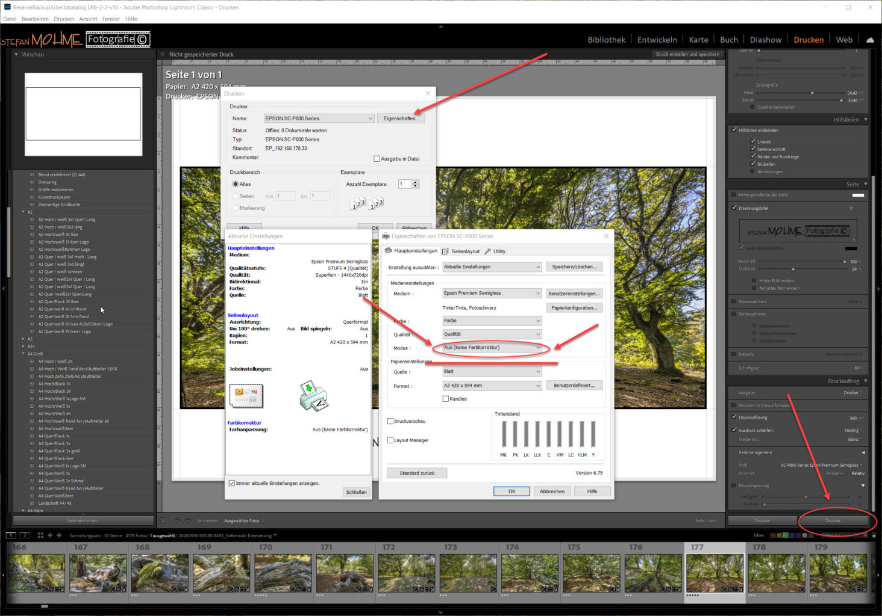The height and width of the screenshot is (616, 882).
Task: Toggle 'Hilfslinien einblenden' checkbox
Action: (733, 130)
